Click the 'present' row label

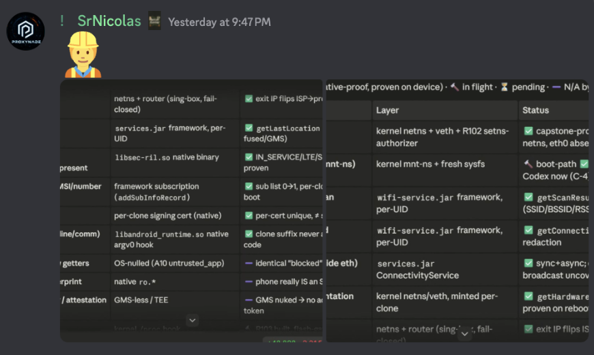pyautogui.click(x=74, y=168)
